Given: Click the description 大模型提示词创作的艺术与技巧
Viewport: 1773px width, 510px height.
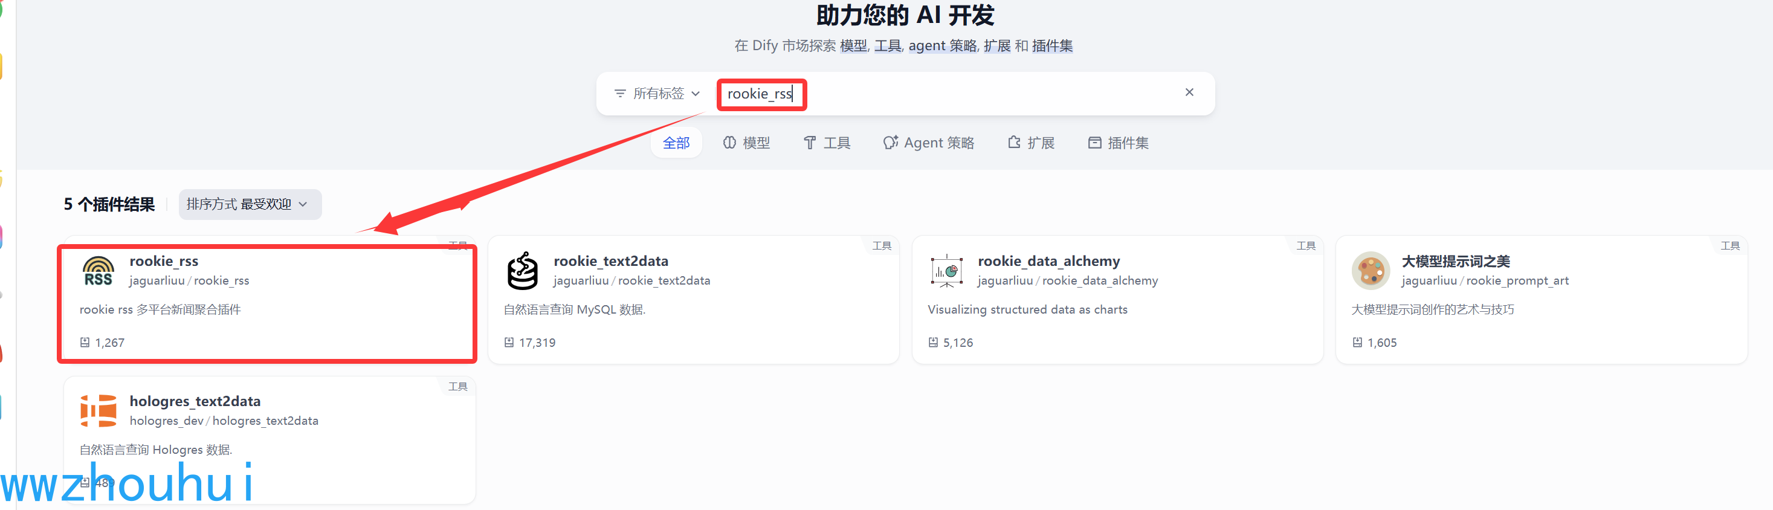Looking at the screenshot, I should (1432, 310).
